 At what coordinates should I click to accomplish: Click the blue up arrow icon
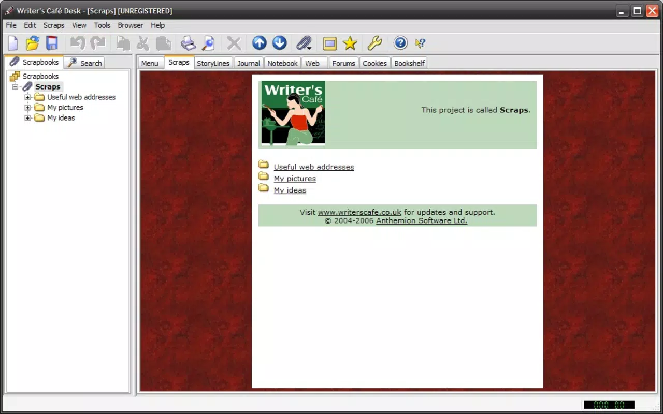click(260, 43)
